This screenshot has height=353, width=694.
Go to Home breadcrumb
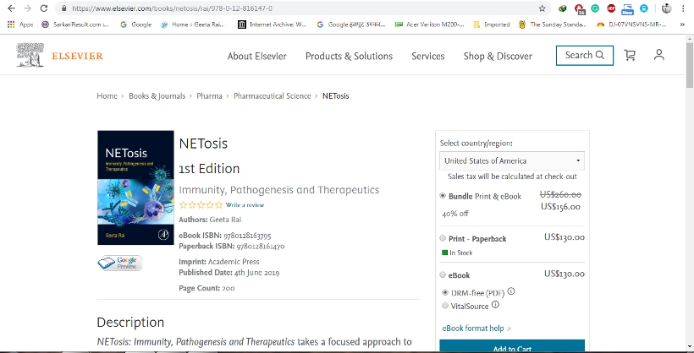pos(107,96)
